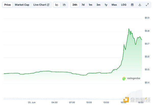Switch to candlestick chart view

point(64,5)
